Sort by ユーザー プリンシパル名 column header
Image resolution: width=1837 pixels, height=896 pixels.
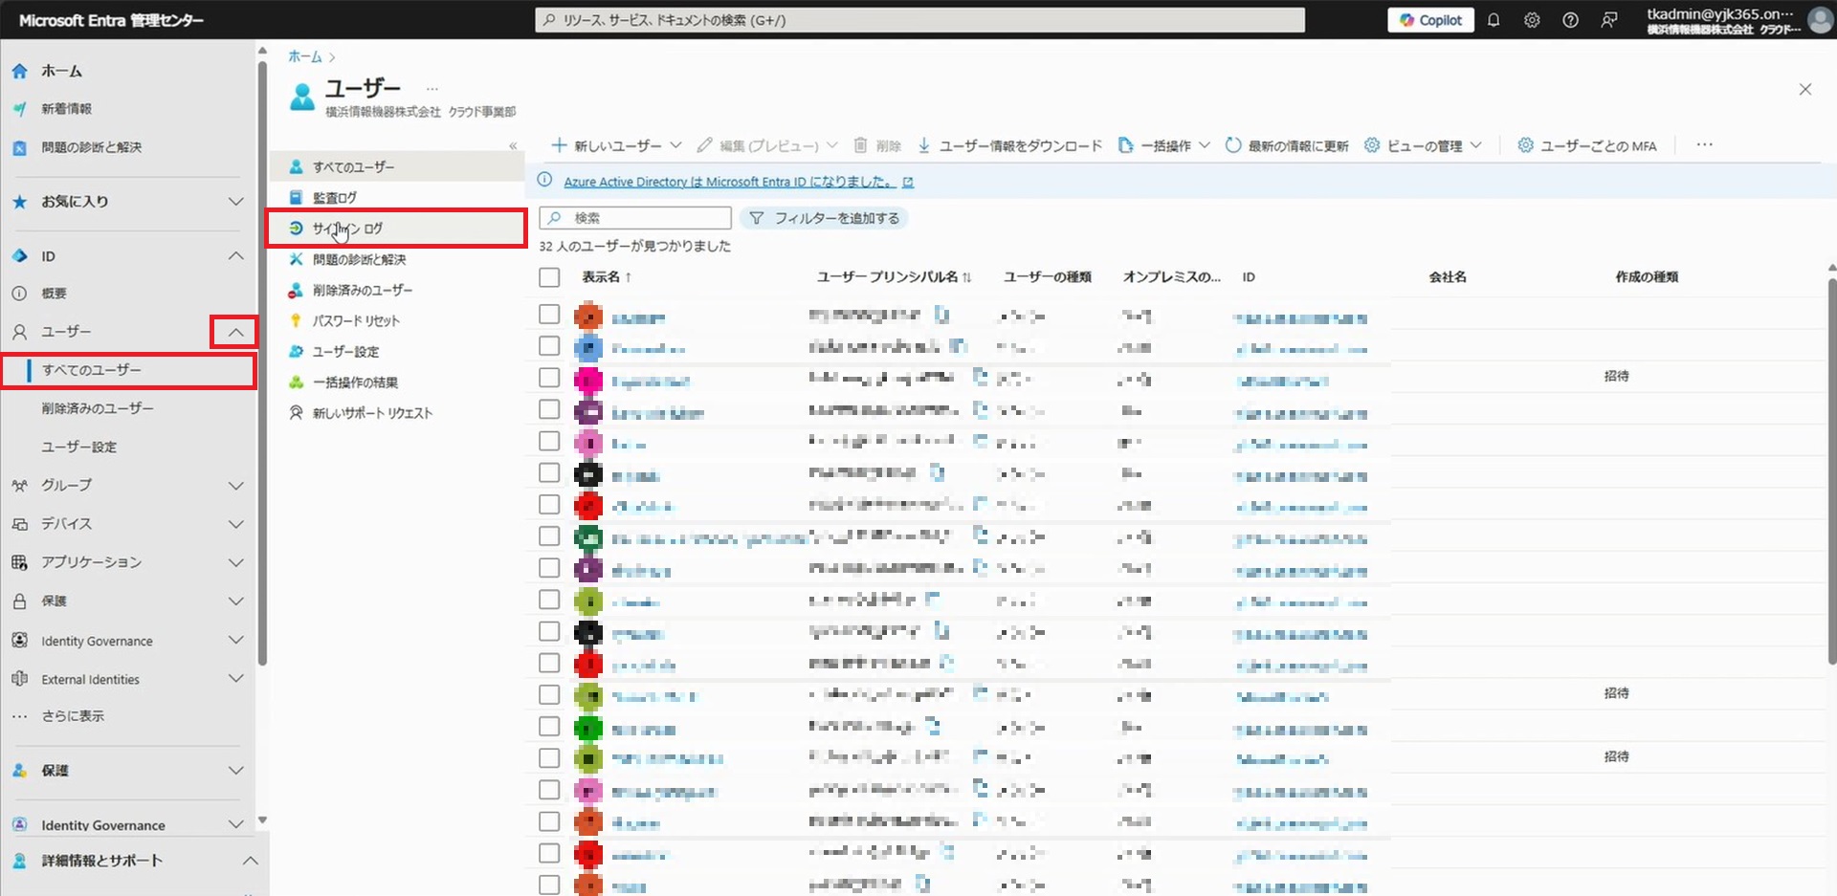coord(893,277)
